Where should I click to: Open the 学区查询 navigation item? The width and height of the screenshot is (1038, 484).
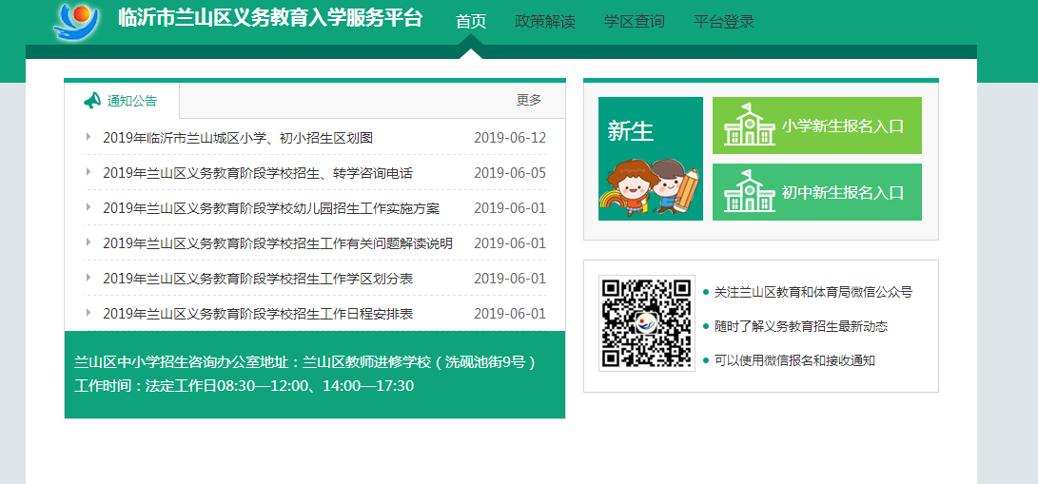coord(635,21)
